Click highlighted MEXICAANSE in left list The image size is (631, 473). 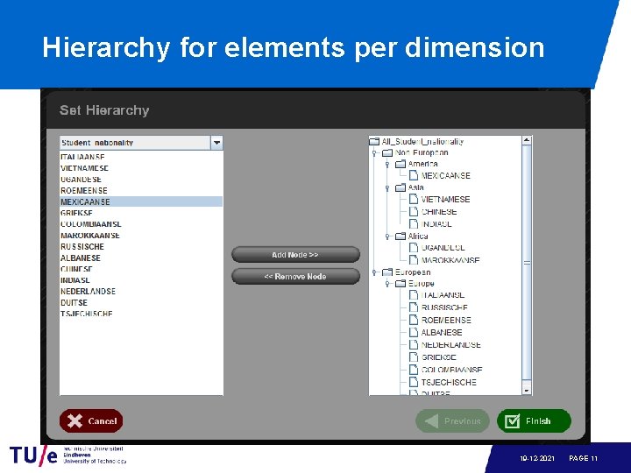(x=141, y=202)
